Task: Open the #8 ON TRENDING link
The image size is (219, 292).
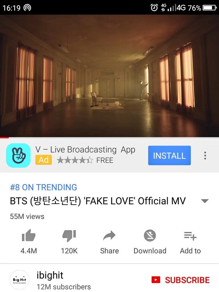Action: click(x=44, y=187)
